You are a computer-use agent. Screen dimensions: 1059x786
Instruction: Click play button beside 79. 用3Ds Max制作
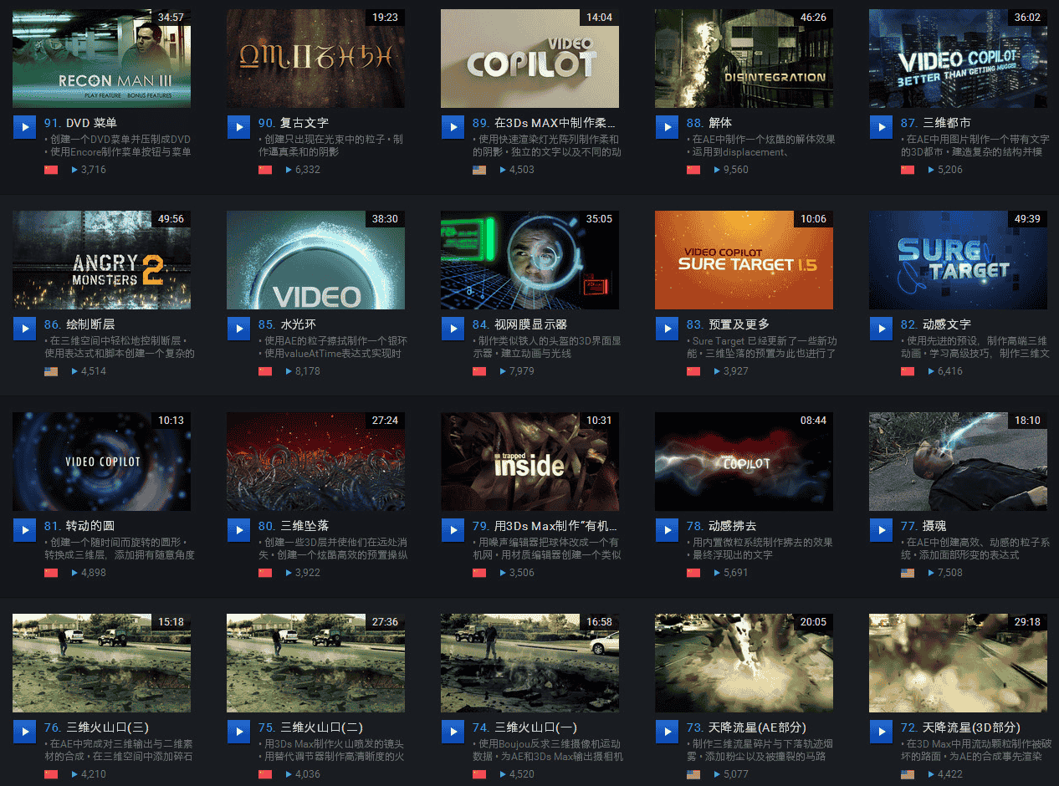point(453,530)
